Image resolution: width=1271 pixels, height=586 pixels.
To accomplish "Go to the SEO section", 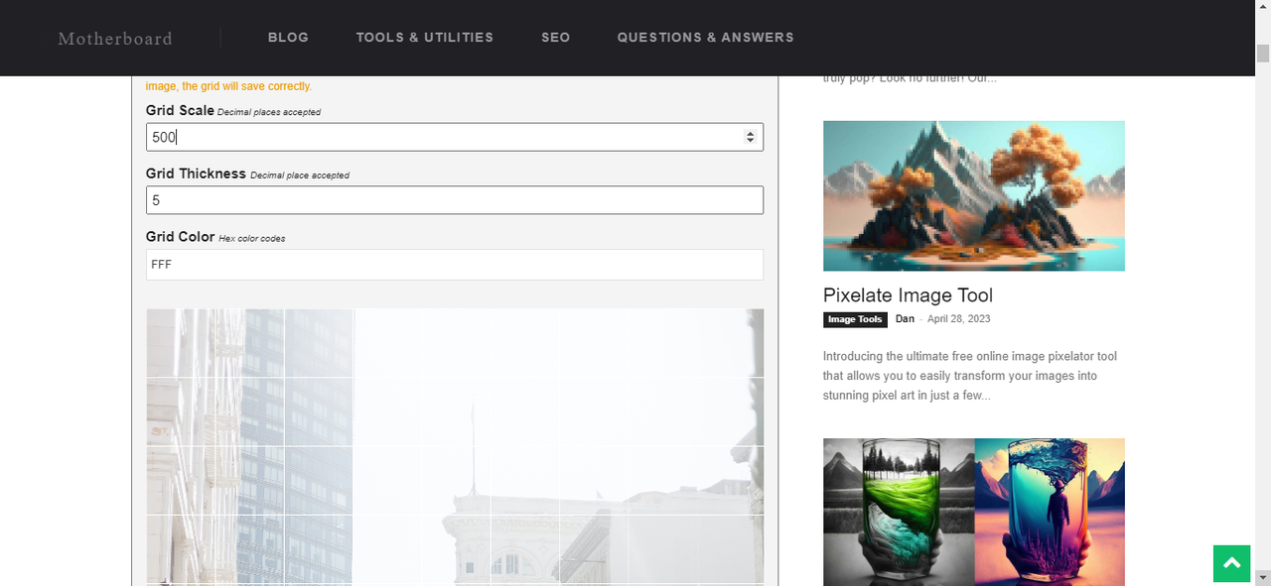I will pos(555,38).
